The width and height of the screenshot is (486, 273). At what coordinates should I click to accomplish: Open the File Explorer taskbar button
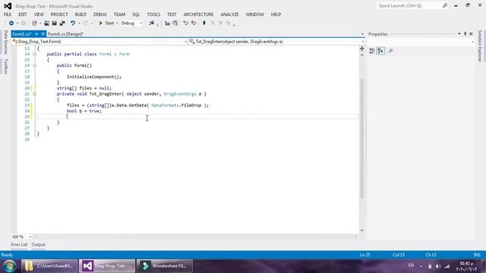point(49,266)
